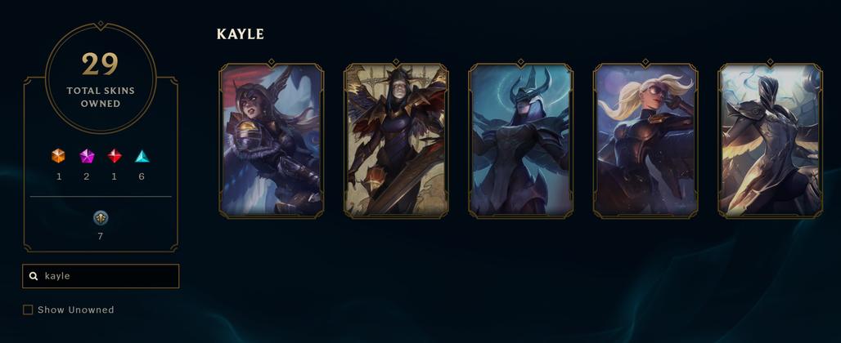
Task: Click the count 7 under legacy emblem
Action: (x=101, y=236)
